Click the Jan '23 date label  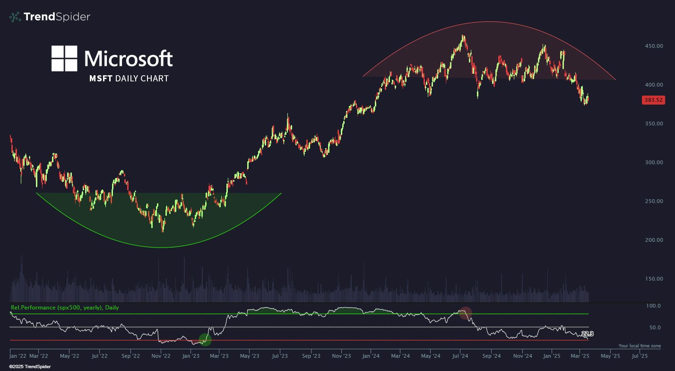(x=190, y=355)
